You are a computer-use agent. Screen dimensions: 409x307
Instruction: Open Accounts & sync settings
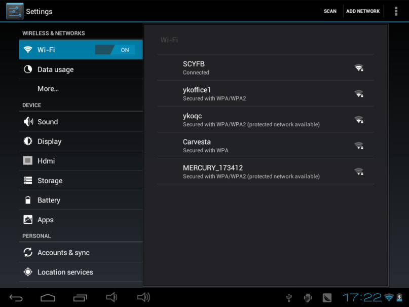(81, 252)
